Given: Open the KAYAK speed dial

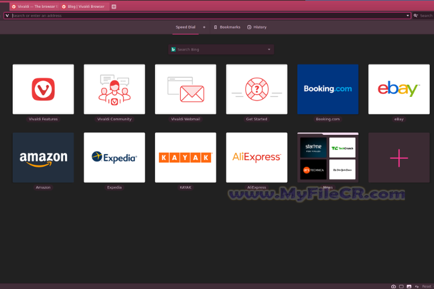Looking at the screenshot, I should pyautogui.click(x=186, y=157).
